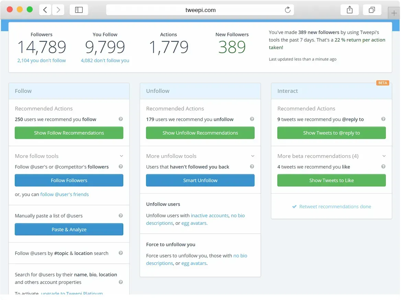This screenshot has height=301, width=401.
Task: Click help icon beside @reply to tweets
Action: tap(383, 119)
